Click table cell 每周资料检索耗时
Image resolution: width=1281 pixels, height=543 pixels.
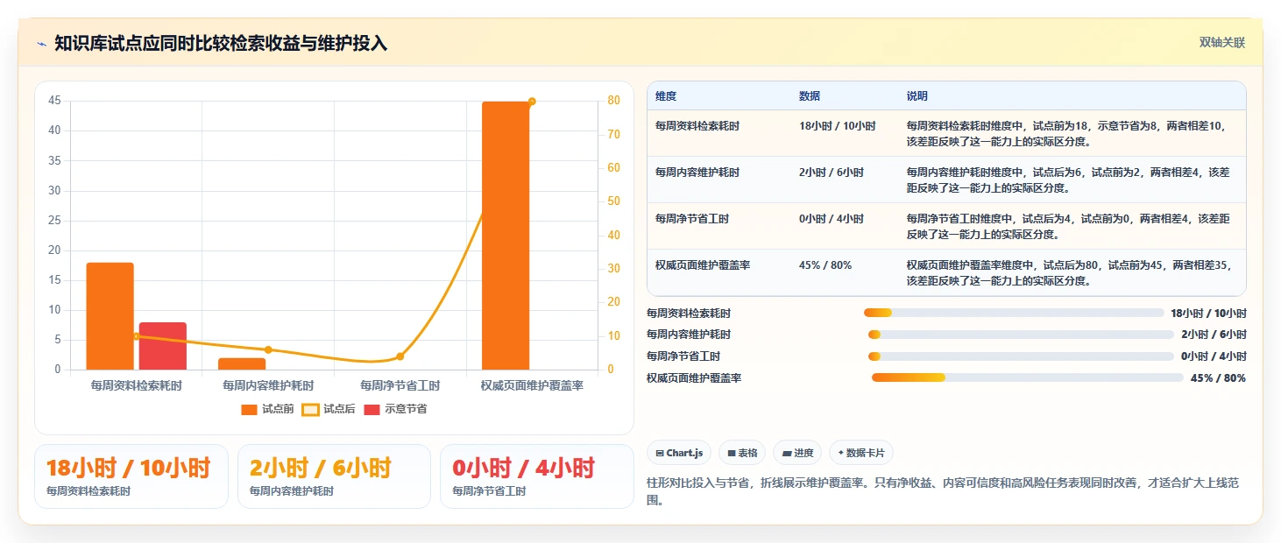[697, 126]
